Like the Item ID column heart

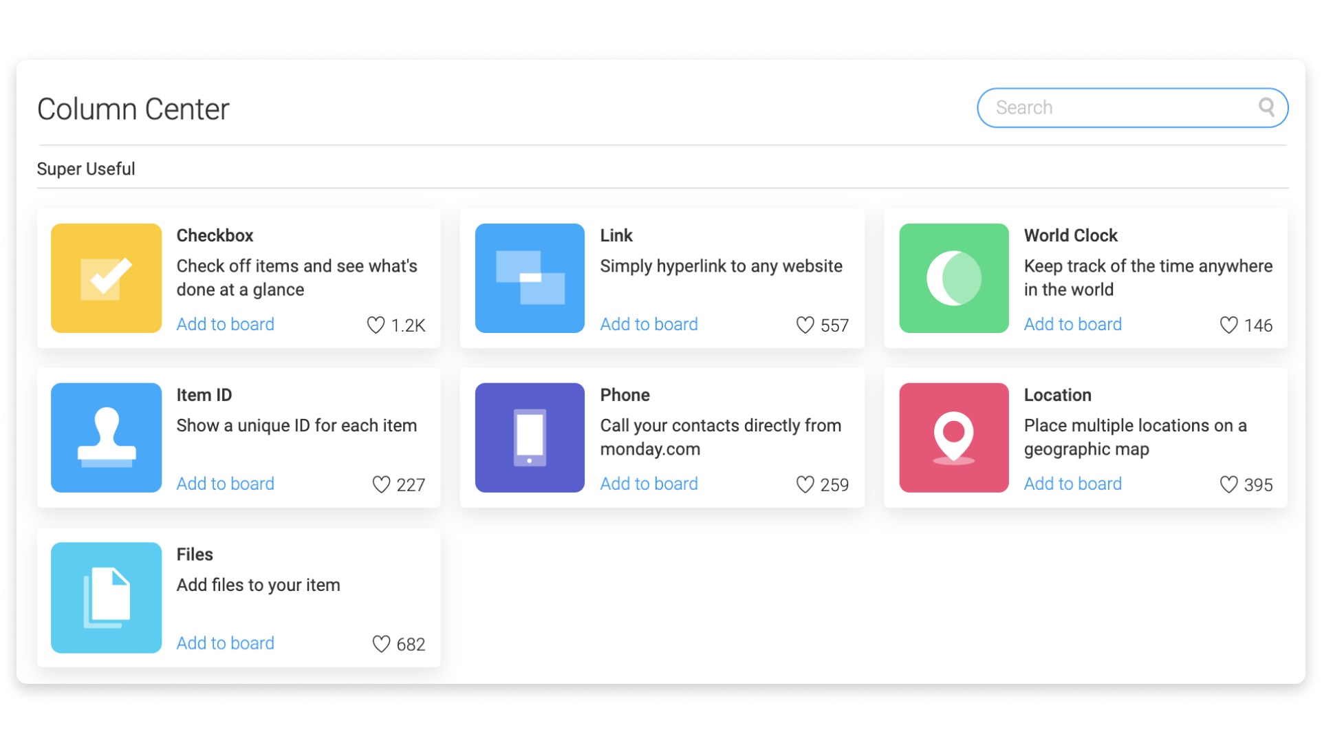click(x=381, y=484)
